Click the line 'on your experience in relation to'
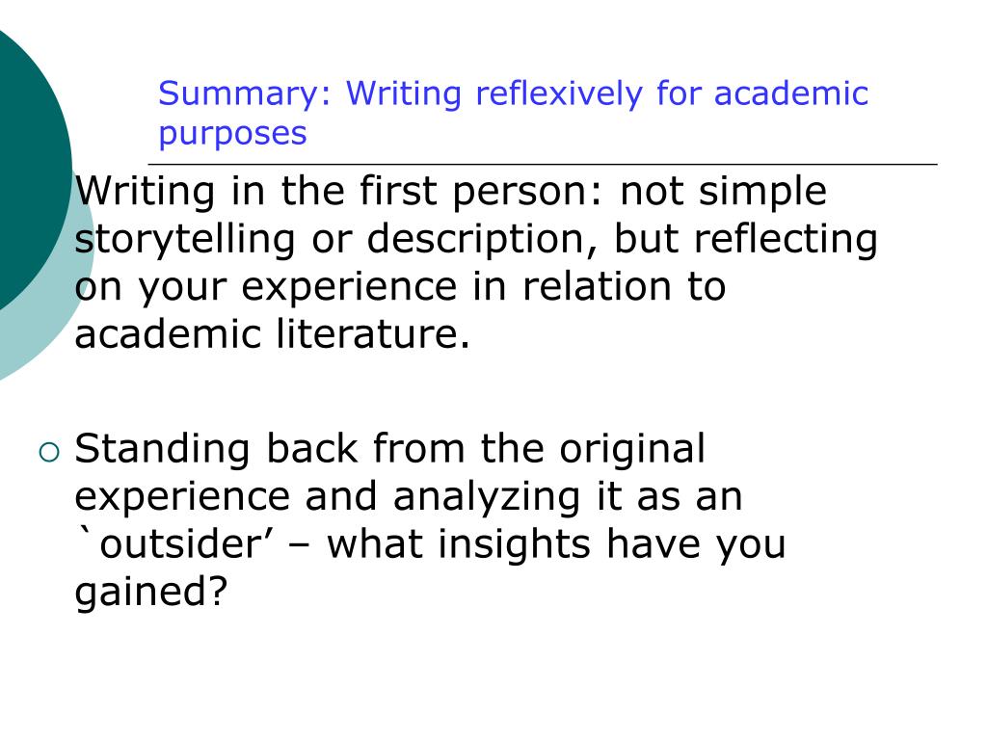Image resolution: width=987 pixels, height=740 pixels. 400,287
